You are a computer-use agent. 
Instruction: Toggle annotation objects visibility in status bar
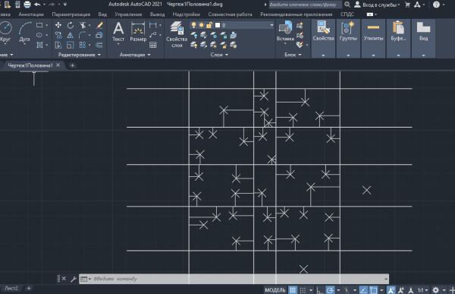point(391,290)
